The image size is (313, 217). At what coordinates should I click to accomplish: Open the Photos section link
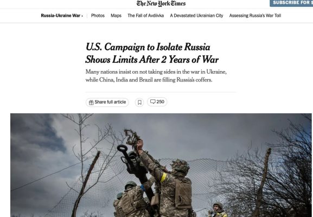pos(98,16)
